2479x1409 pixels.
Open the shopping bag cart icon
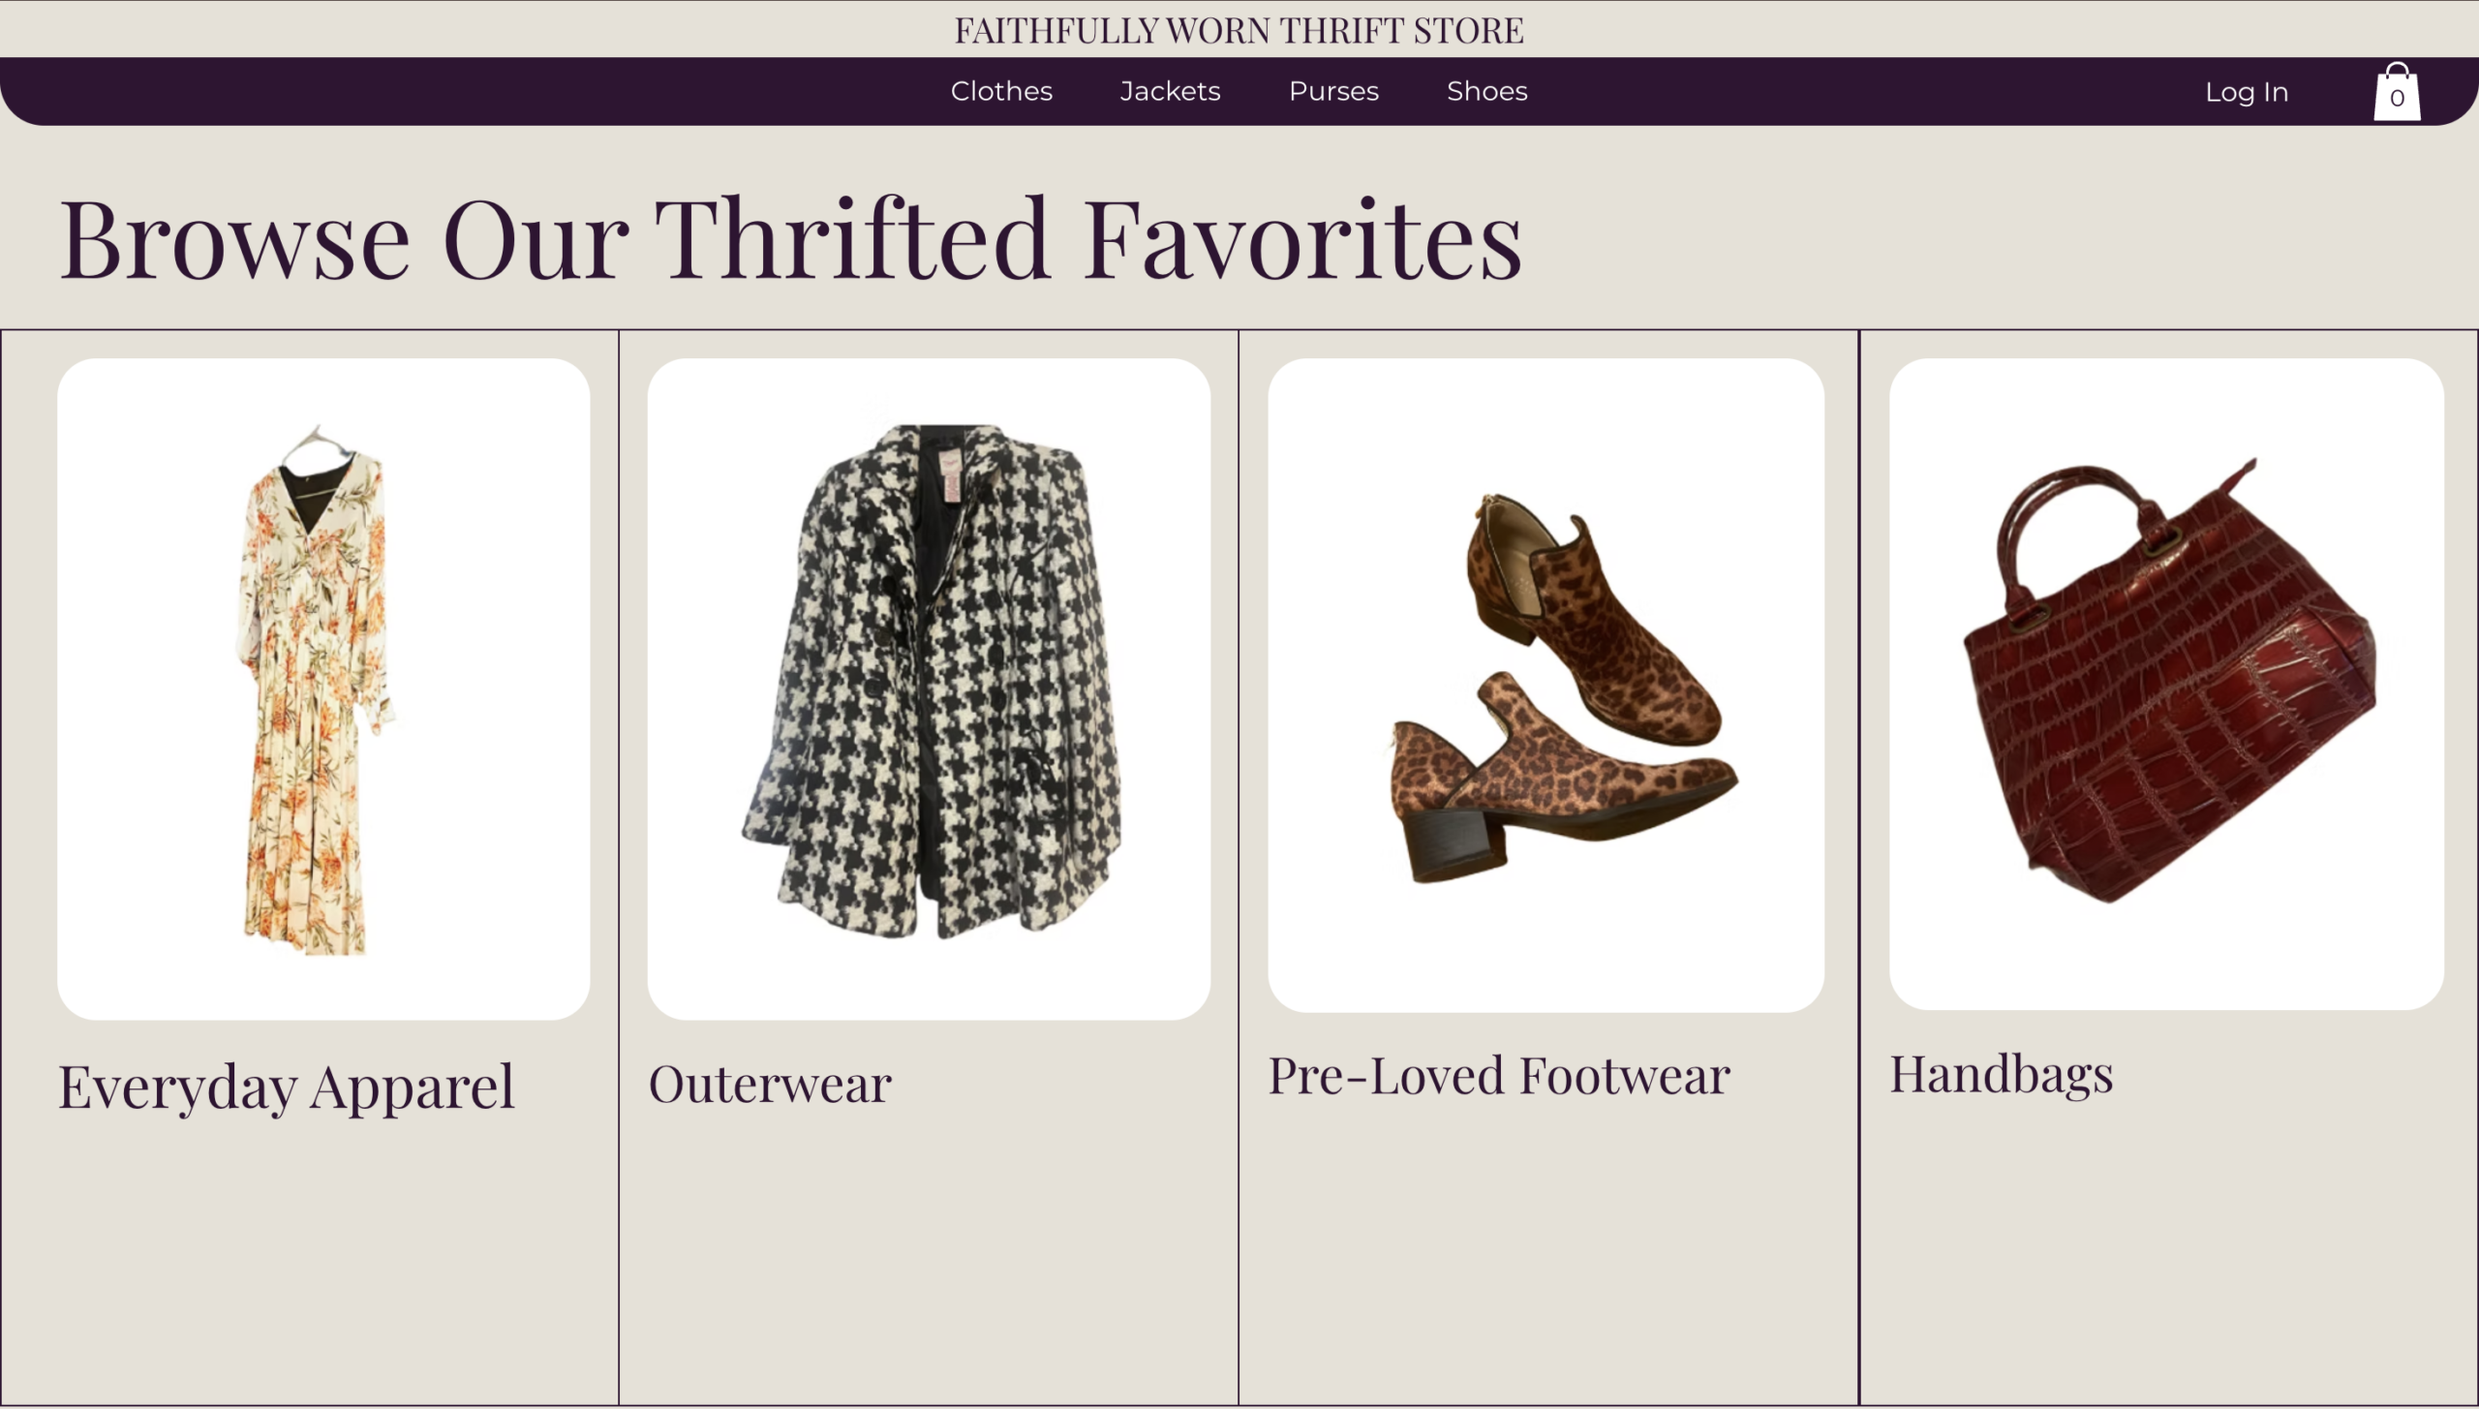2396,92
